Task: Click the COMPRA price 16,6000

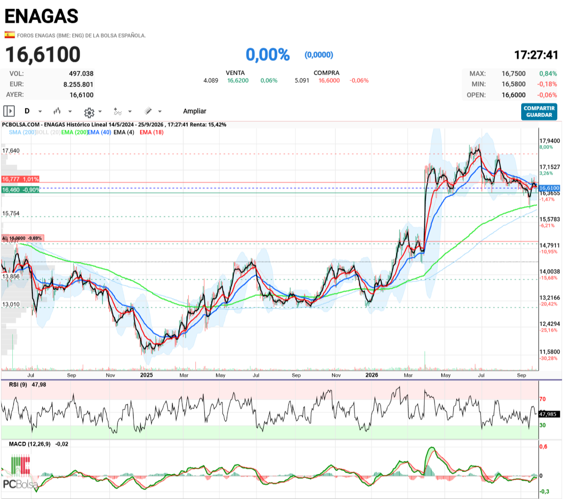Action: pos(329,80)
